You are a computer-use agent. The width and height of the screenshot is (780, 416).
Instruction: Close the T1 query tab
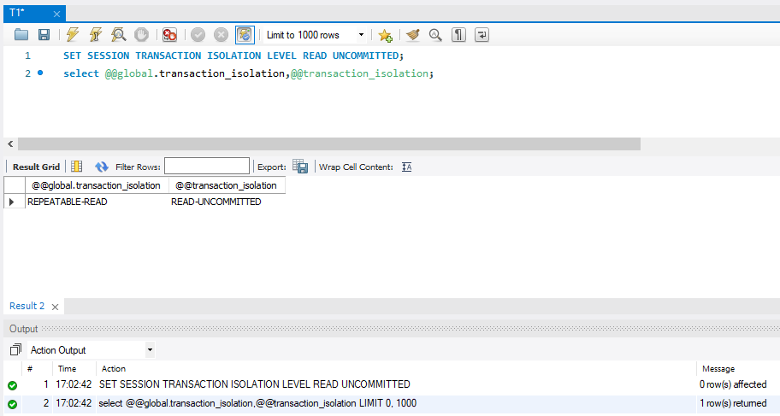click(x=56, y=14)
